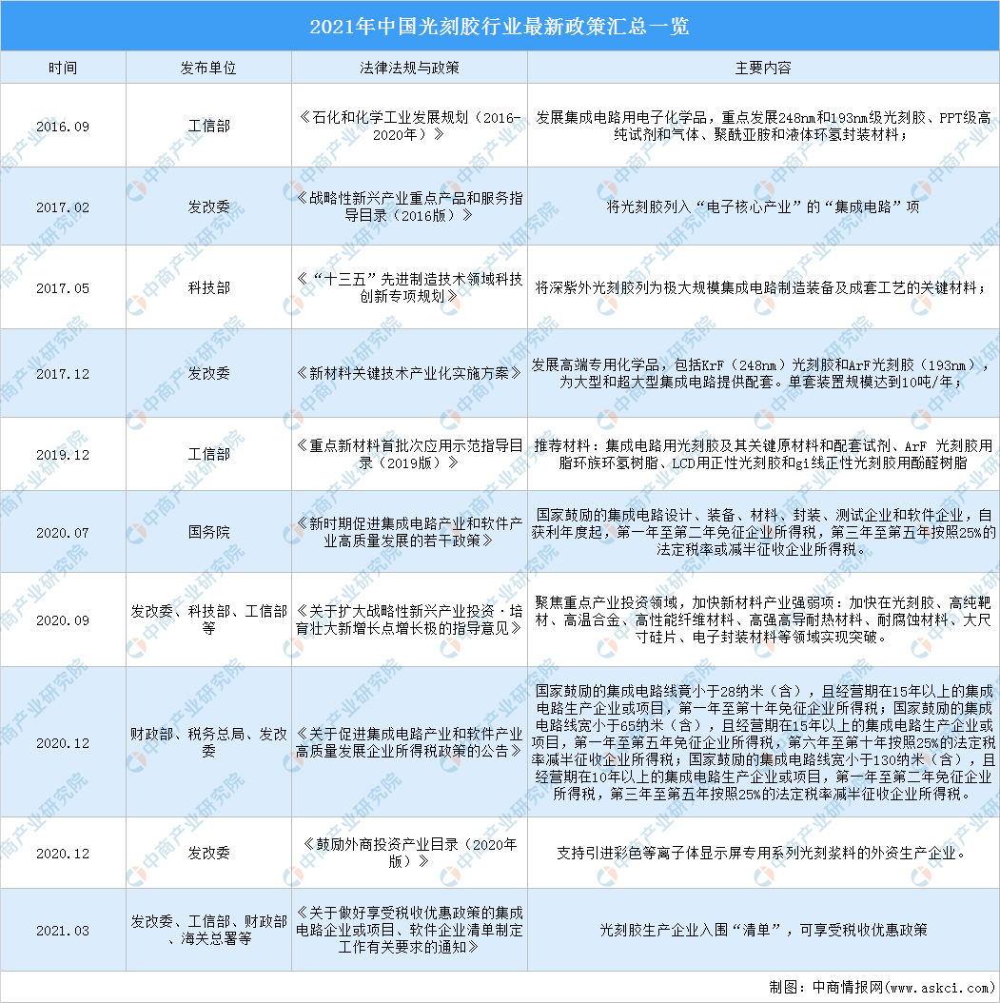Select the 《新材料关键技术产业化实施方案》 cell
The height and width of the screenshot is (1003, 1000).
(x=409, y=374)
